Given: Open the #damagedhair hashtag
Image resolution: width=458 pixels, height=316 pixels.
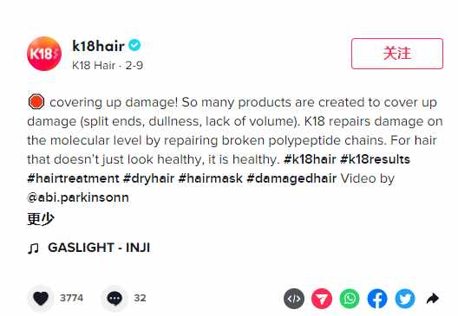Looking at the screenshot, I should pyautogui.click(x=291, y=178).
